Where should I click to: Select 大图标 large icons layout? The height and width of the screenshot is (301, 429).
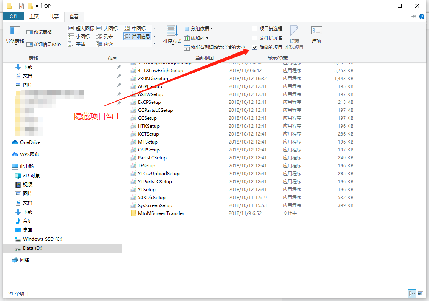click(107, 28)
